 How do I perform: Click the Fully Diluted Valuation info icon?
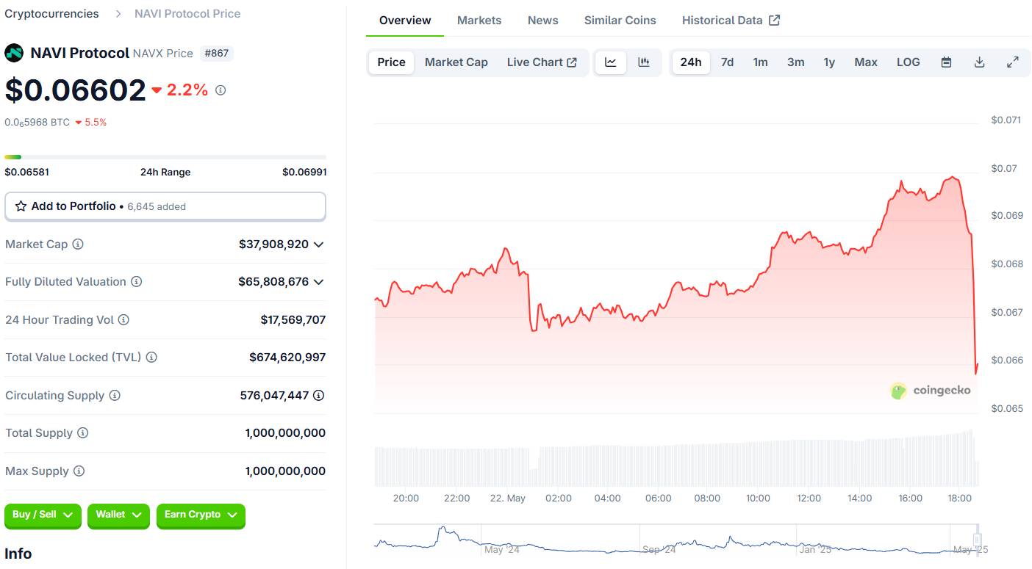(x=136, y=282)
